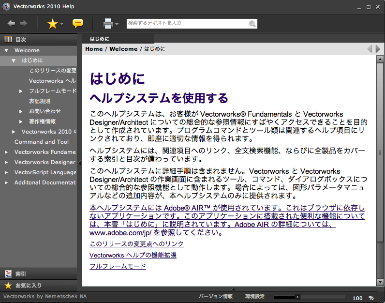The image size is (385, 303).
Task: Click the printer icon
Action: click(x=108, y=23)
